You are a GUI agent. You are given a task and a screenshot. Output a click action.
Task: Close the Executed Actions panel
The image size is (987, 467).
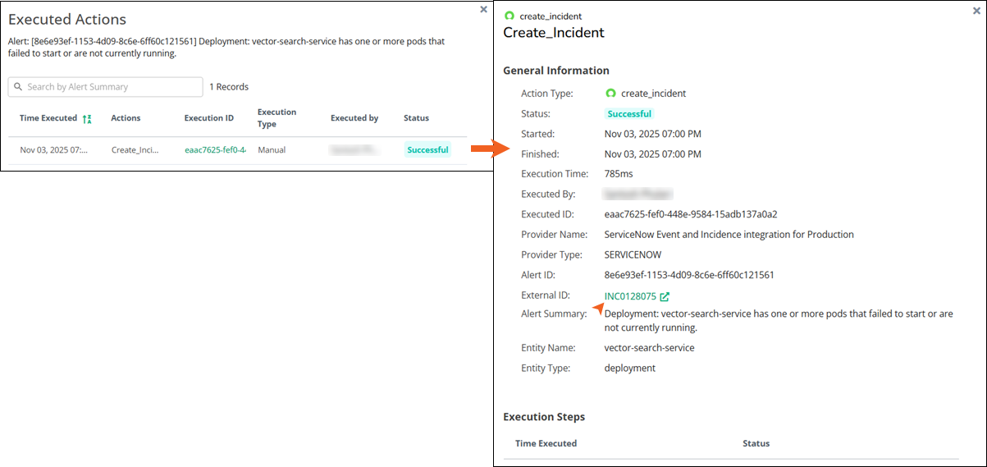483,10
